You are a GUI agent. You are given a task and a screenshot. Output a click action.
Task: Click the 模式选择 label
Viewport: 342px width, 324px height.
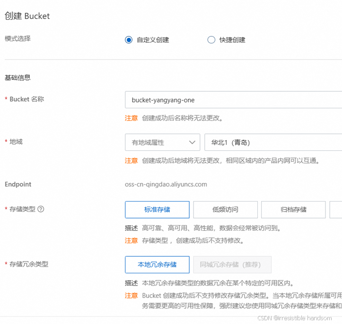point(18,39)
